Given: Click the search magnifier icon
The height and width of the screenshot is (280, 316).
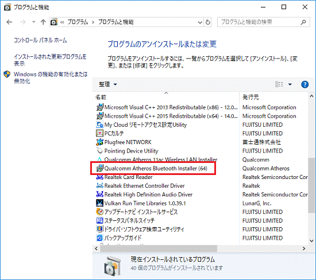Looking at the screenshot, I should coord(303,22).
